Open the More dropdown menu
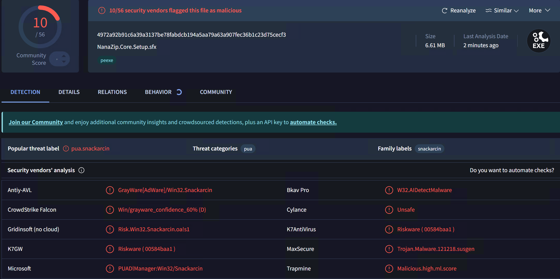 pos(539,11)
